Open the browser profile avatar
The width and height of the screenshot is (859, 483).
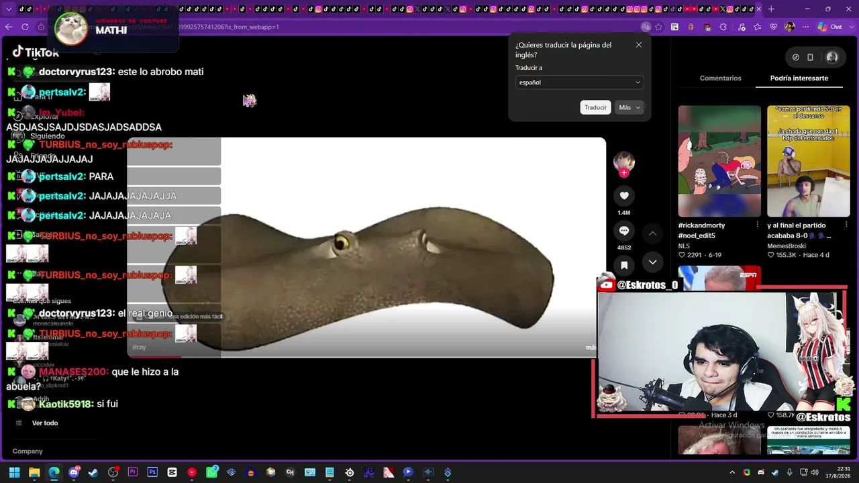(x=789, y=27)
